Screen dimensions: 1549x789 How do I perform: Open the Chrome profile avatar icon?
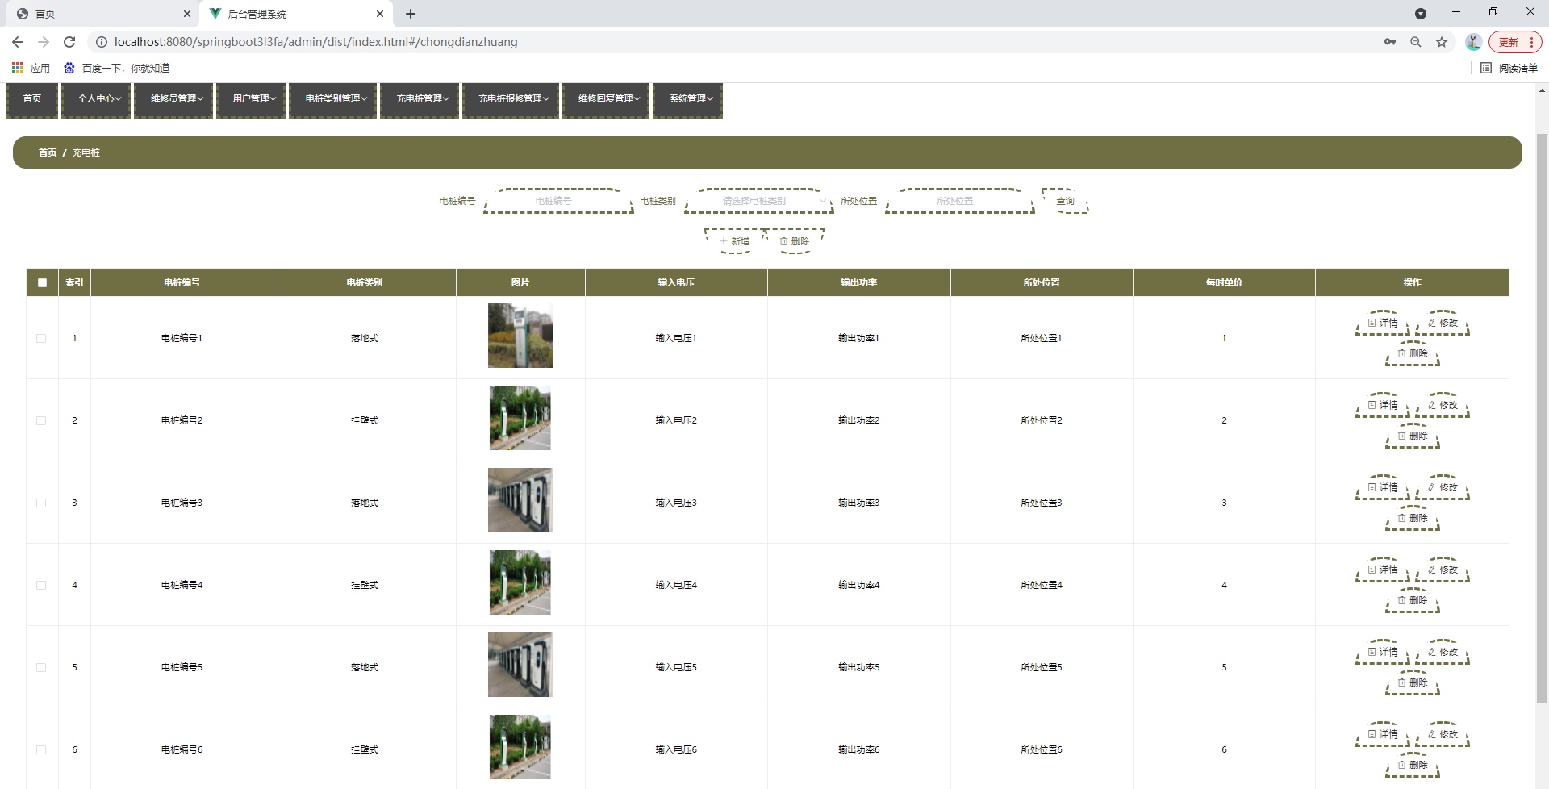click(1473, 42)
